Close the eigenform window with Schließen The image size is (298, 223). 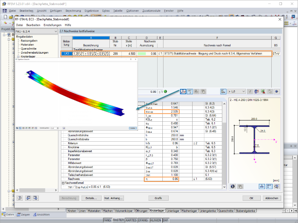point(133,128)
